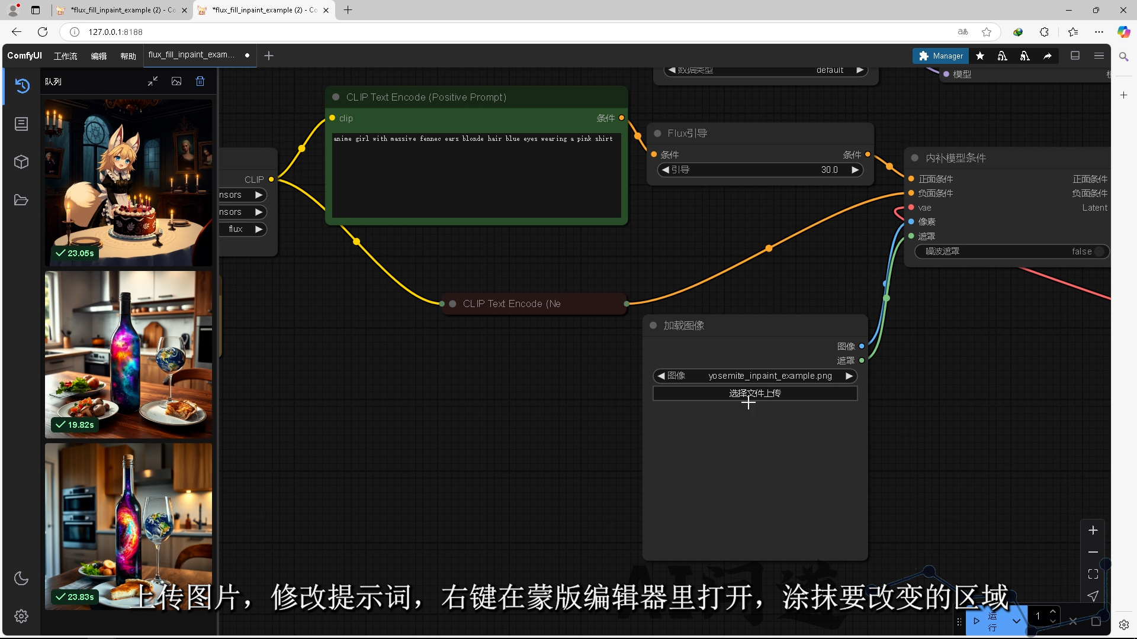The image size is (1137, 639).
Task: Open the node library cube icon
Action: pos(21,162)
